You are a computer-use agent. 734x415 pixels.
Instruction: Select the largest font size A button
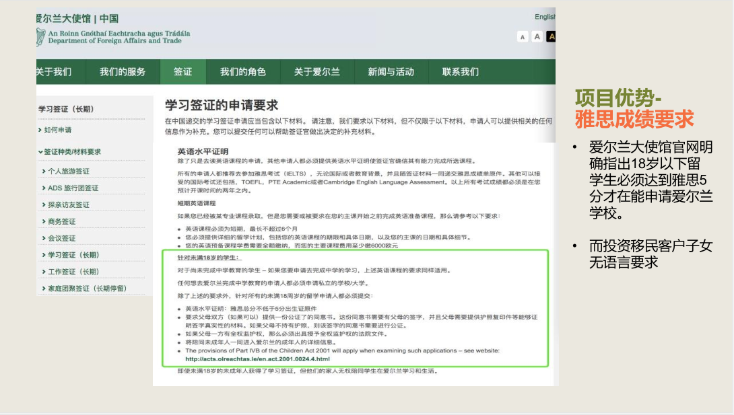551,36
